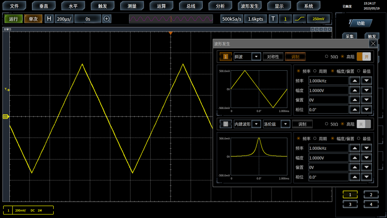Click the generator 1 channel icon
387x218 pixels.
[225, 57]
